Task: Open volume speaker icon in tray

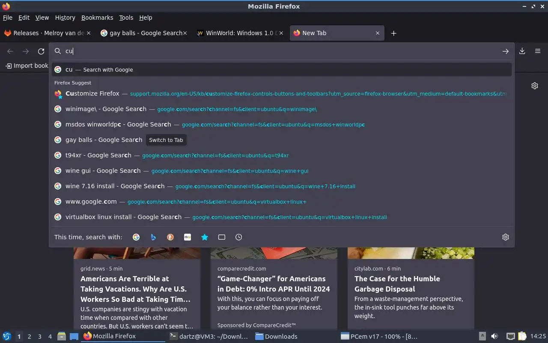Action: coord(494,337)
